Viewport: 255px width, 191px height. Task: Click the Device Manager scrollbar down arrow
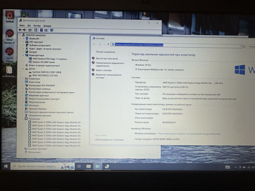159,152
